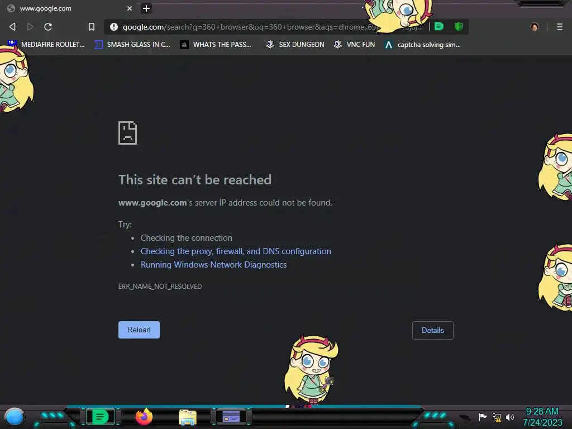View site info icon in address bar
The image size is (572, 429).
114,27
